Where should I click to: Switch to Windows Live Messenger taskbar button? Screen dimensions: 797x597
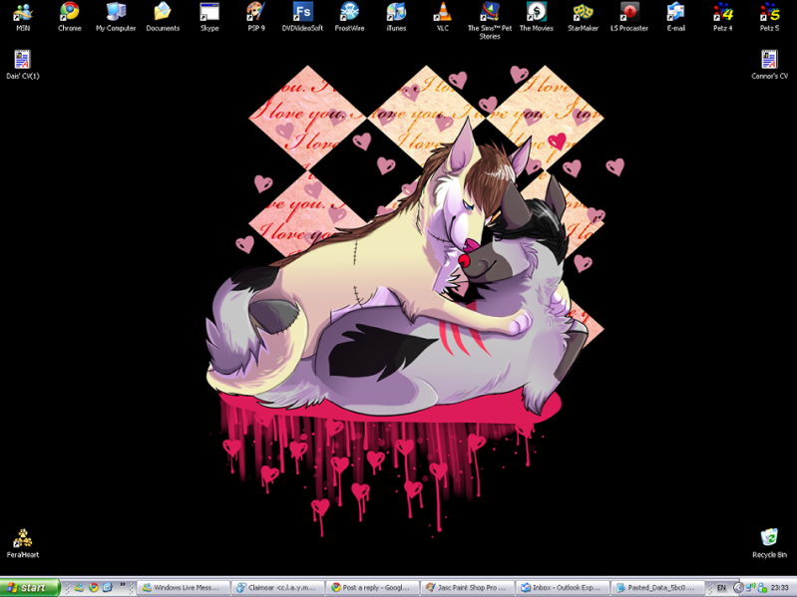pyautogui.click(x=184, y=587)
